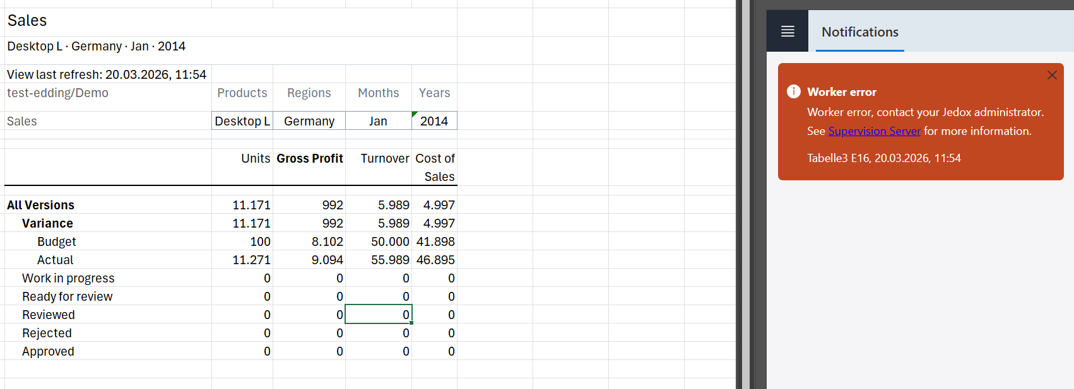
Task: Click the Work in progress row label
Action: pos(68,278)
